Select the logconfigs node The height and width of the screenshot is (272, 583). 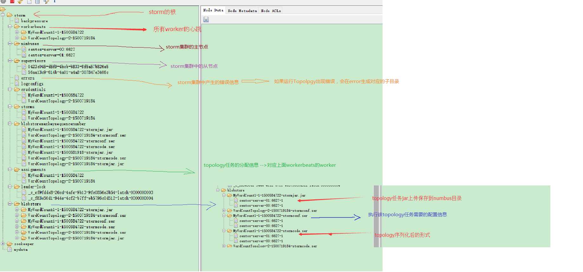tap(32, 84)
